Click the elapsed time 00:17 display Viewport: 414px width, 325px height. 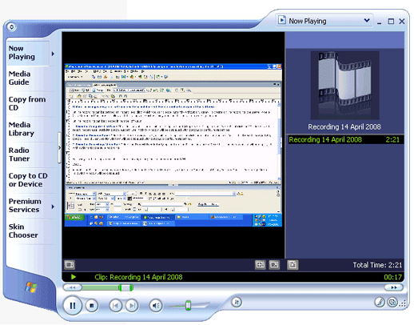point(392,277)
